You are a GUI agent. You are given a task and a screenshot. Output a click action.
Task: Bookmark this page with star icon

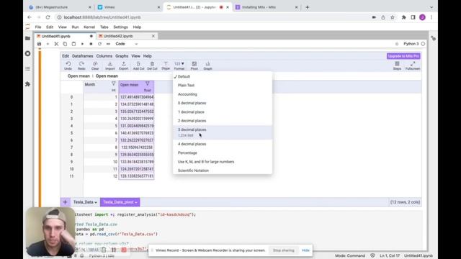[392, 17]
